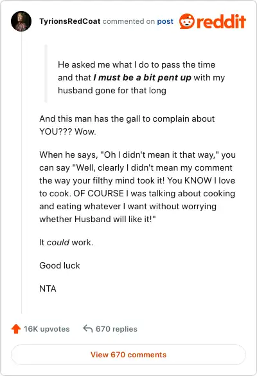
Task: Open TyrionsRedCoat's profile avatar
Action: click(21, 21)
